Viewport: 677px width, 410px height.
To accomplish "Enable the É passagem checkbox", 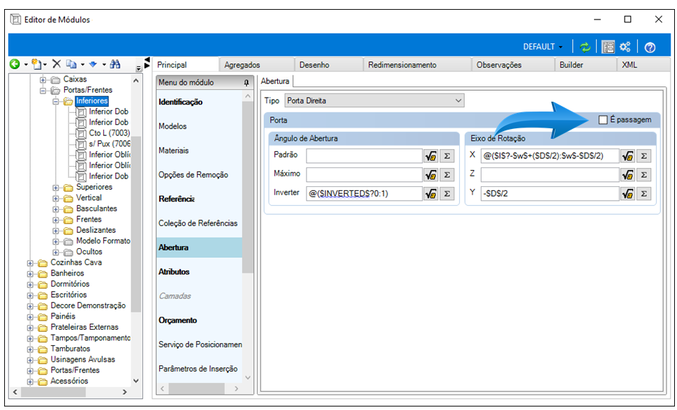I will pos(603,120).
